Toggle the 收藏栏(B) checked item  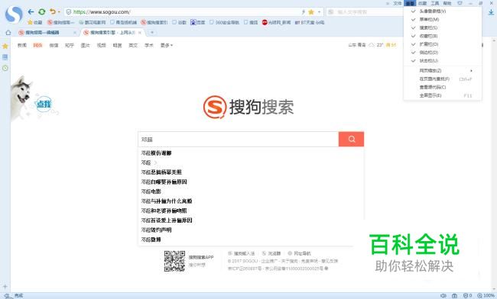point(443,36)
